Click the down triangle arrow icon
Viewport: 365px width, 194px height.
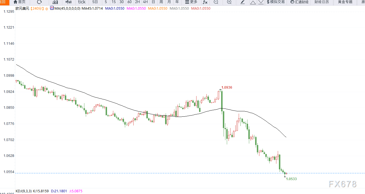261,2
